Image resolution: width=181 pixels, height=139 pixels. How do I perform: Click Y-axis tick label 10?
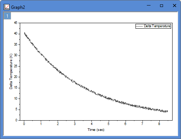pyautogui.click(x=16, y=99)
